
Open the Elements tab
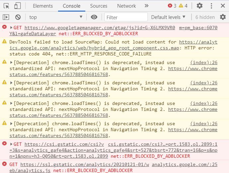click(x=43, y=6)
